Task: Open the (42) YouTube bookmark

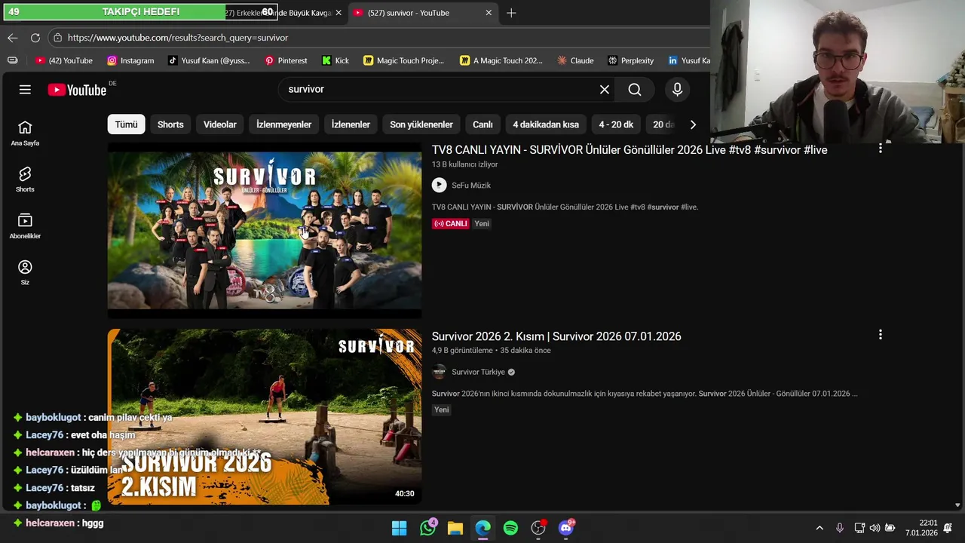Action: (64, 60)
